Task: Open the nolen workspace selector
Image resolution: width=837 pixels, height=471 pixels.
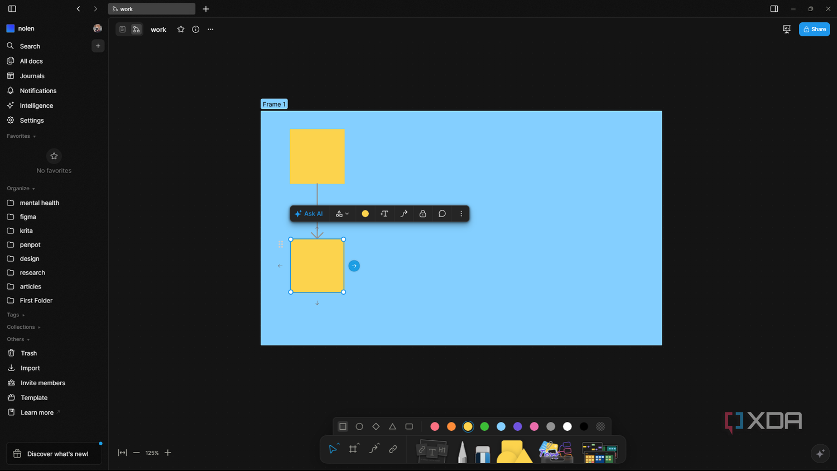Action: pos(21,28)
